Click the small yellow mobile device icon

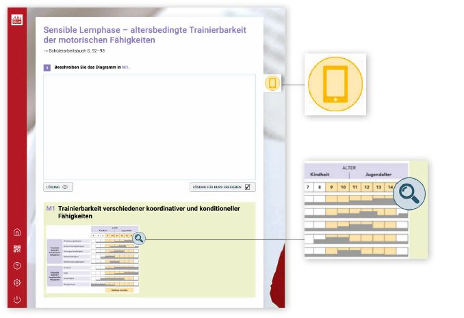click(x=272, y=83)
